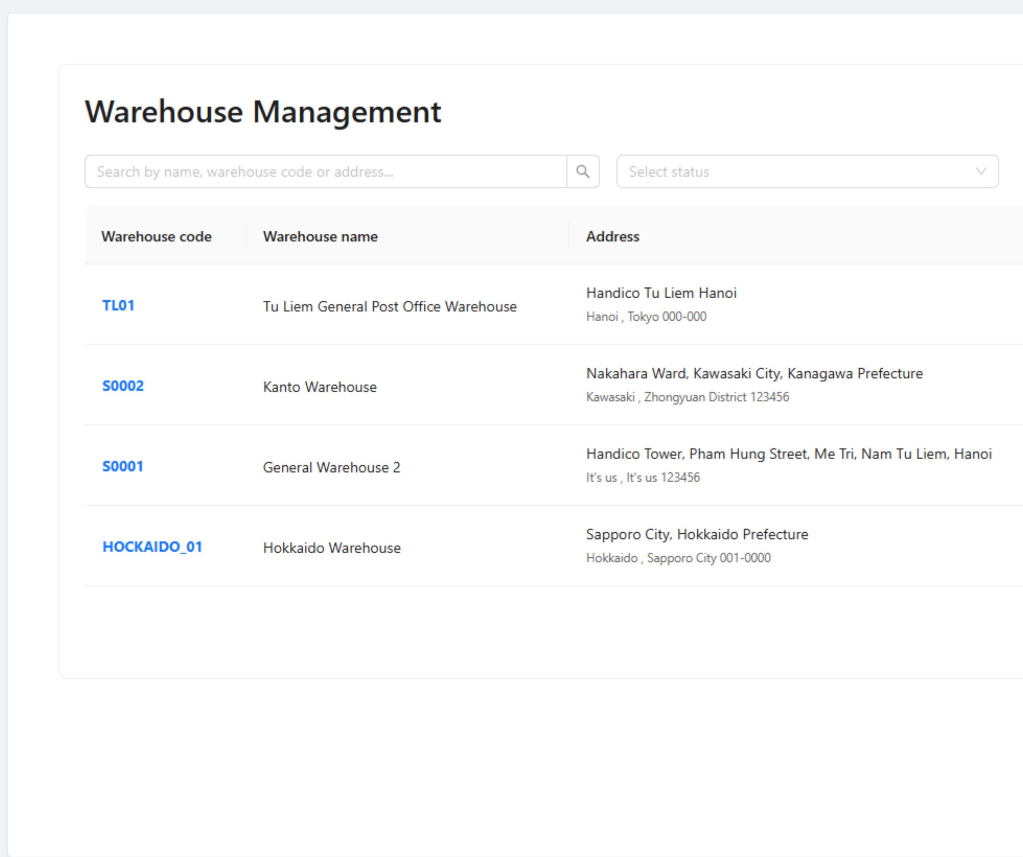Open warehouse code TL01 link
The height and width of the screenshot is (857, 1023).
tap(118, 306)
